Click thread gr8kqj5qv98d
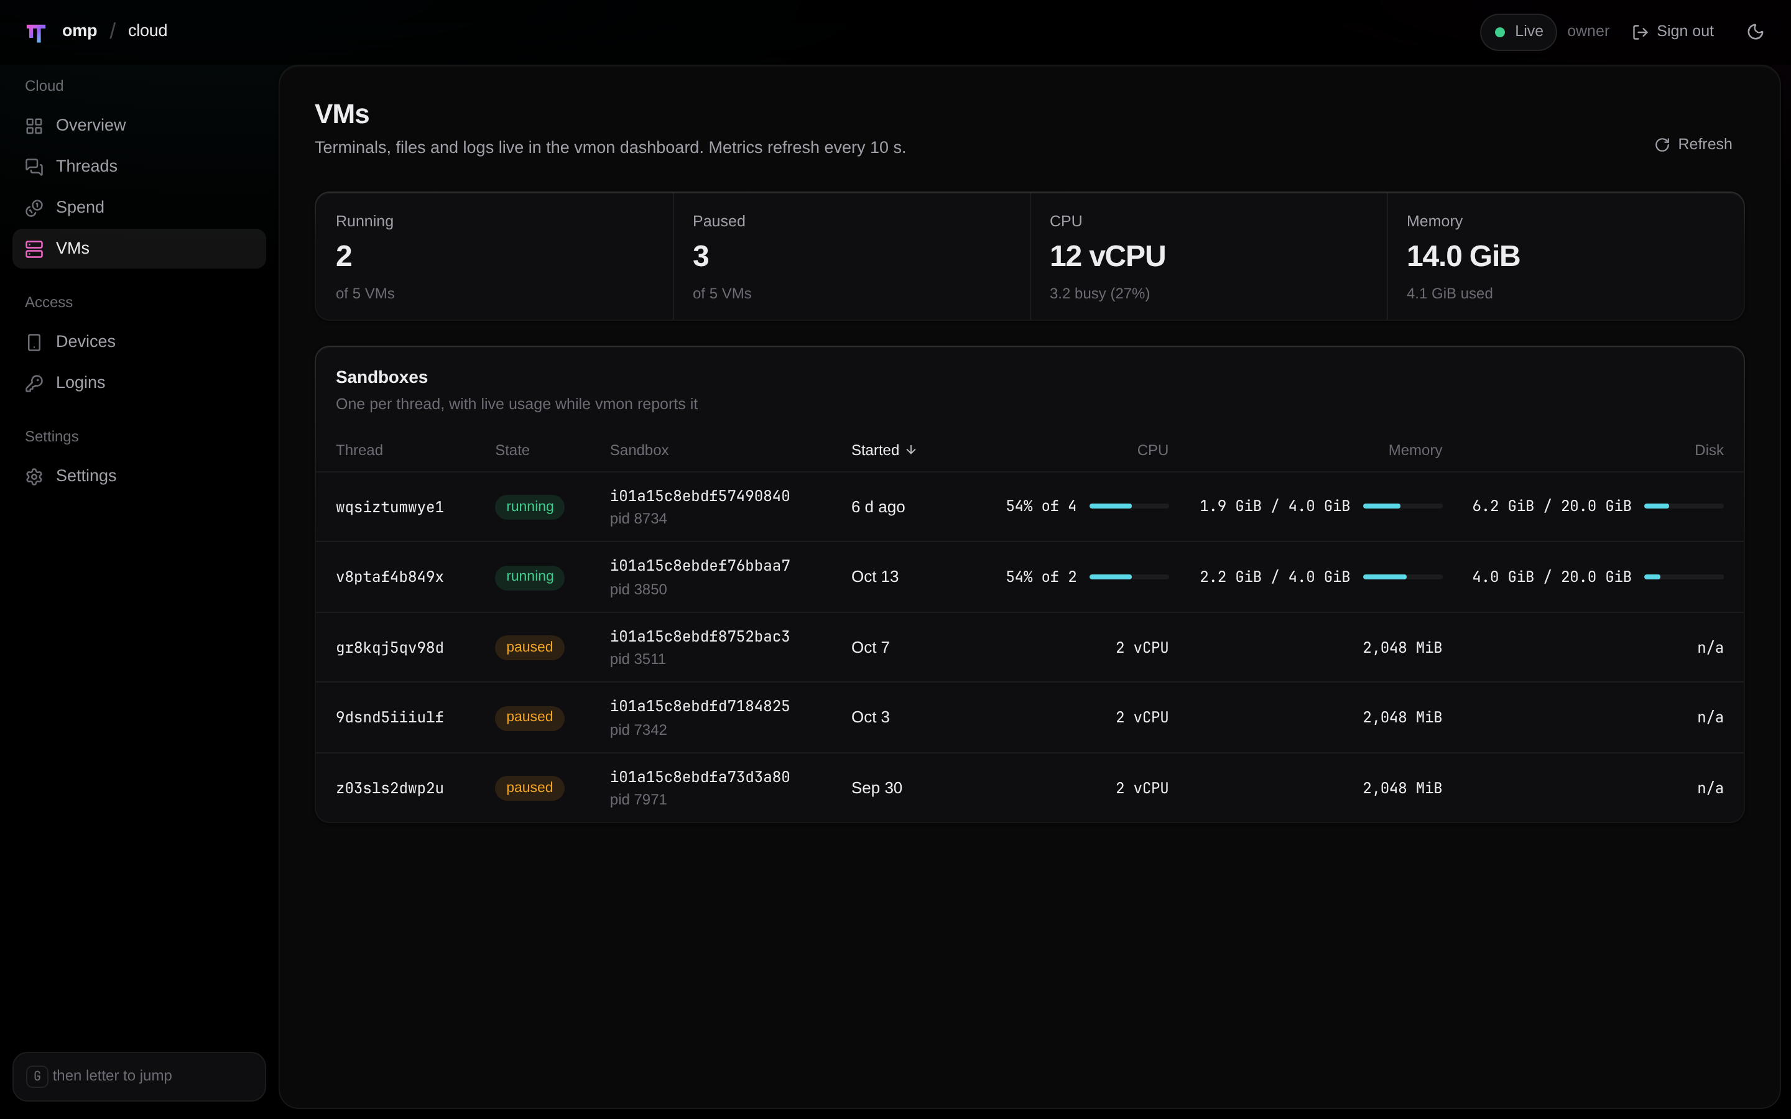The image size is (1791, 1119). click(390, 648)
